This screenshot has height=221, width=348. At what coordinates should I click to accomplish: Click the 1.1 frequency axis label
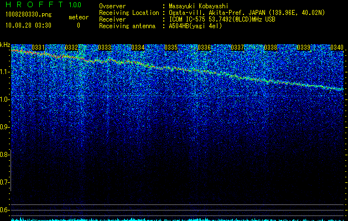click(x=3, y=72)
